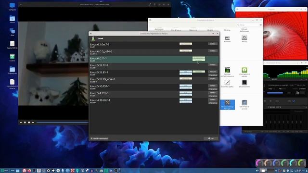Stop the video playback
The height and width of the screenshot is (173, 308).
(29, 123)
